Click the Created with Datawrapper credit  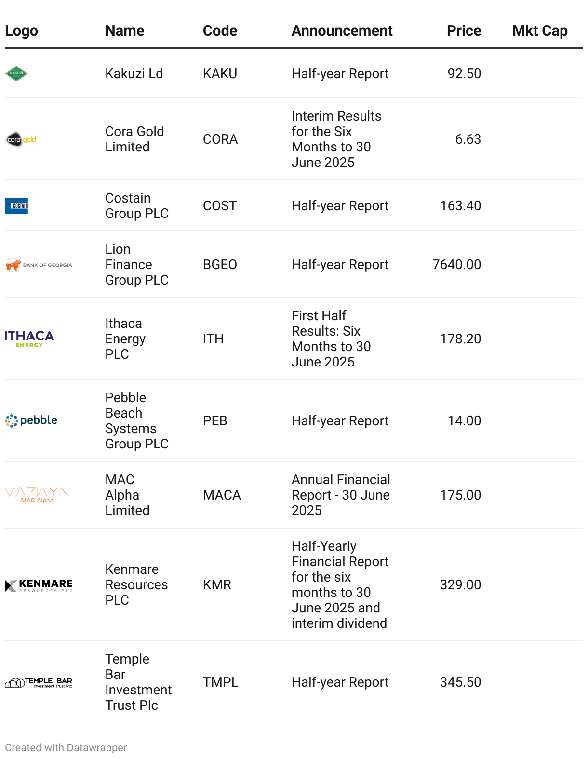66,747
